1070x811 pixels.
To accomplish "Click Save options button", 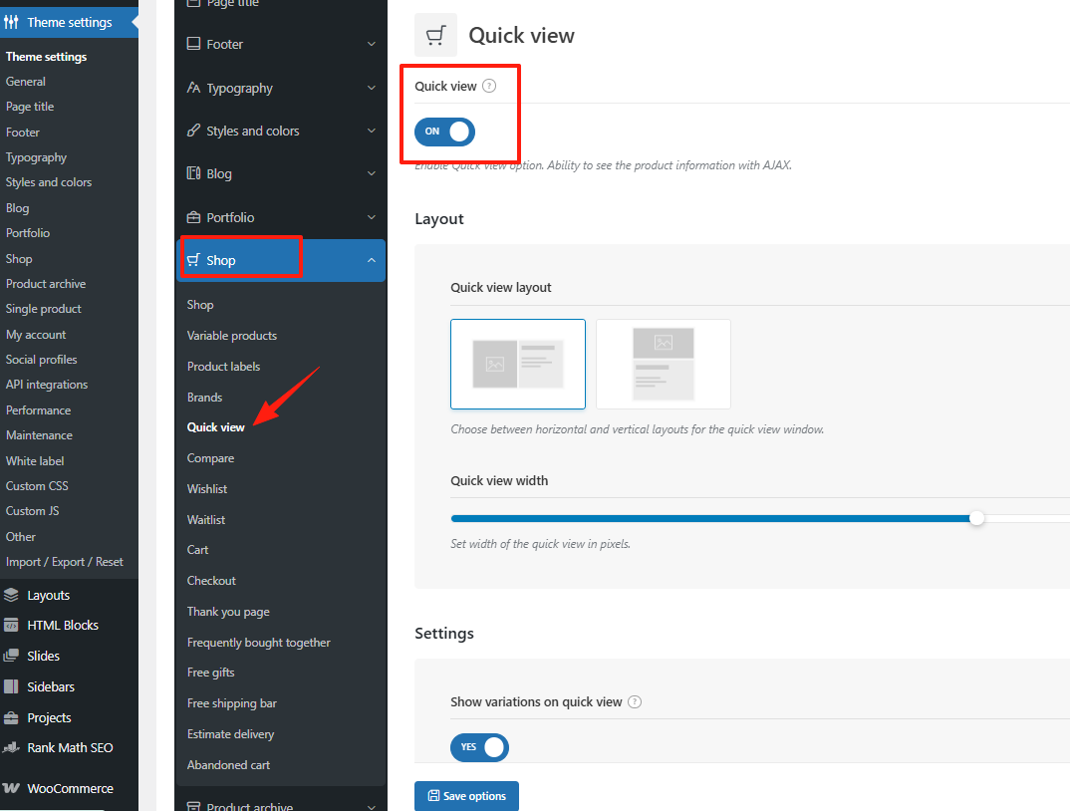I will 467,796.
